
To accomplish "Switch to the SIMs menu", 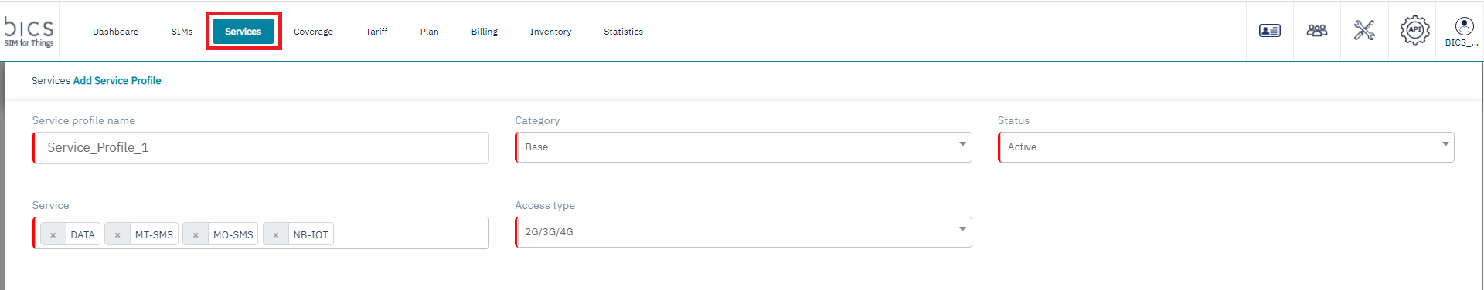I will [x=182, y=32].
